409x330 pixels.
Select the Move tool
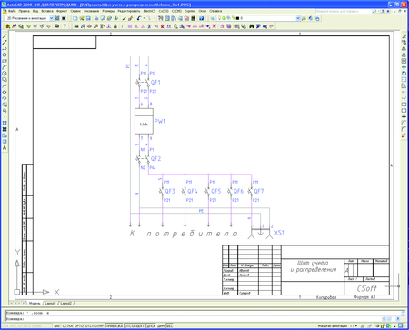pyautogui.click(x=404, y=67)
